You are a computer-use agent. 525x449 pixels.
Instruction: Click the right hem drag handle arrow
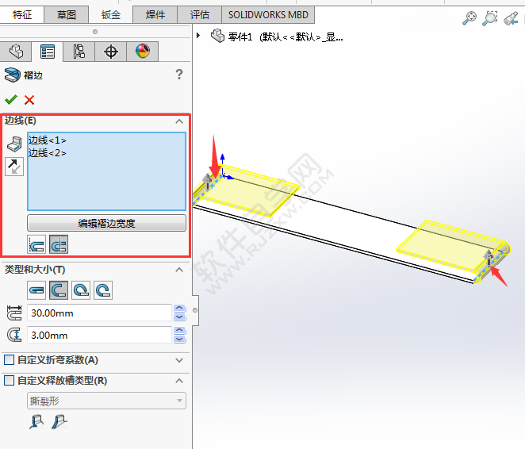point(489,258)
